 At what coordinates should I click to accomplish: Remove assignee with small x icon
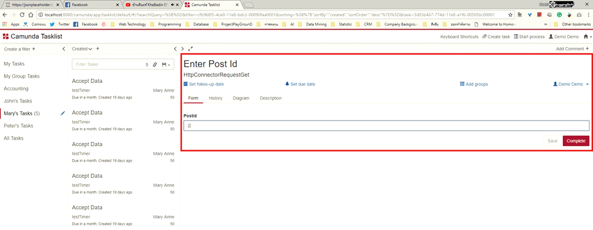[x=587, y=85]
